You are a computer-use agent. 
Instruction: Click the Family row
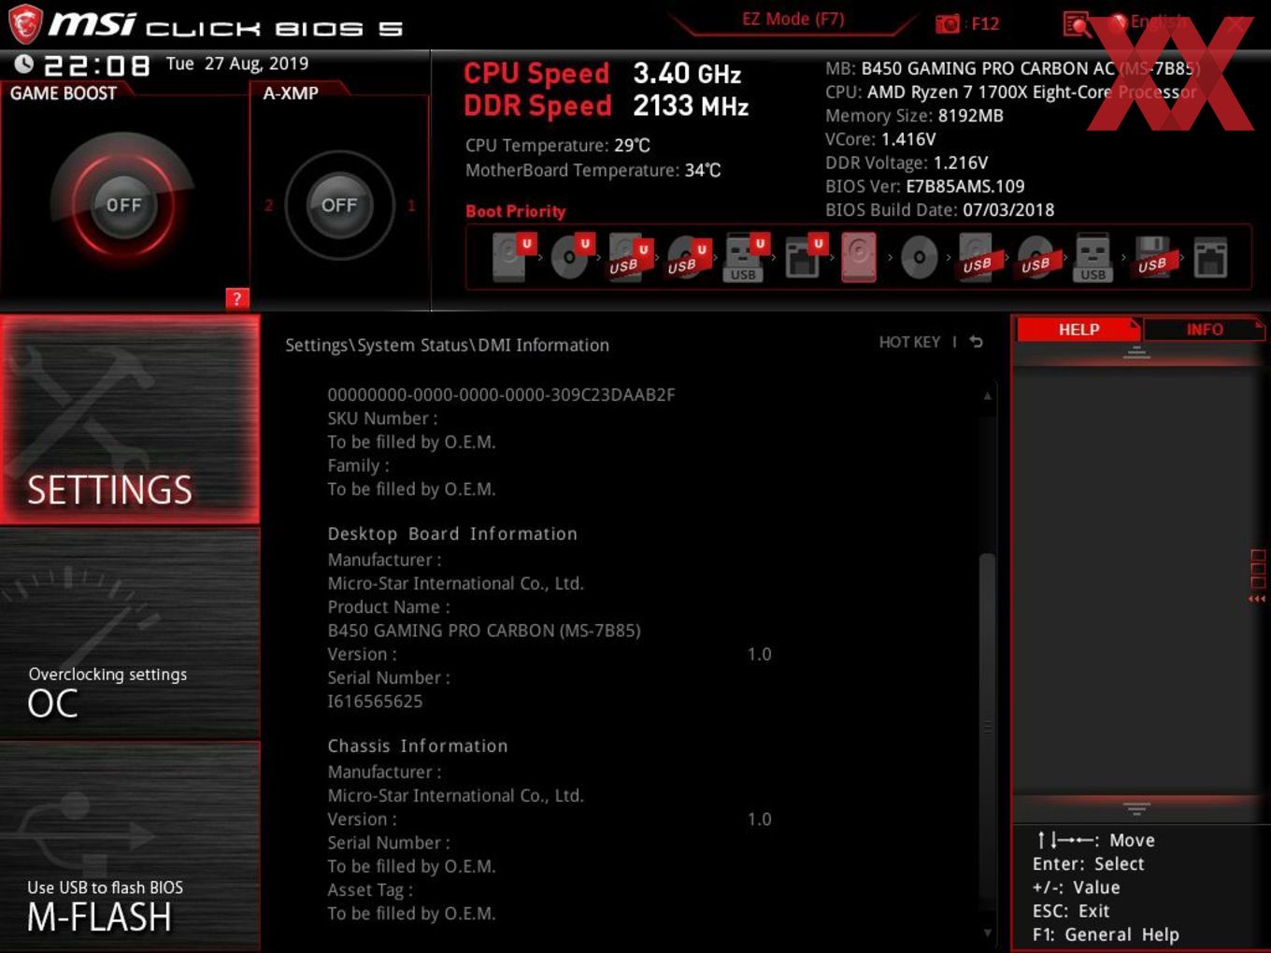pos(358,465)
